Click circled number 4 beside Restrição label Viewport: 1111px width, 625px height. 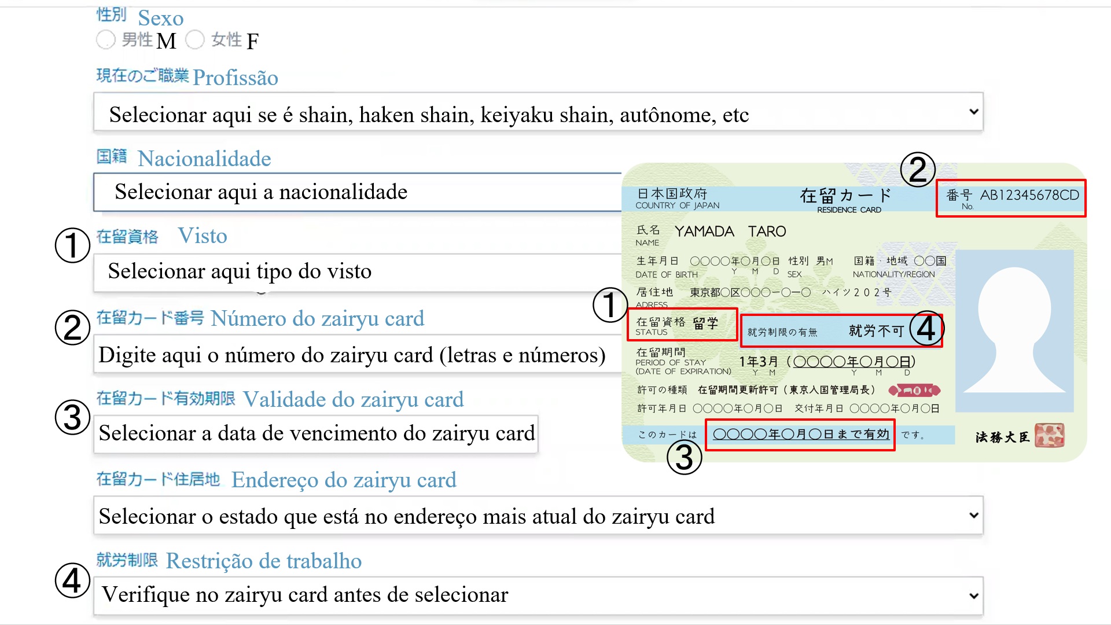point(72,580)
